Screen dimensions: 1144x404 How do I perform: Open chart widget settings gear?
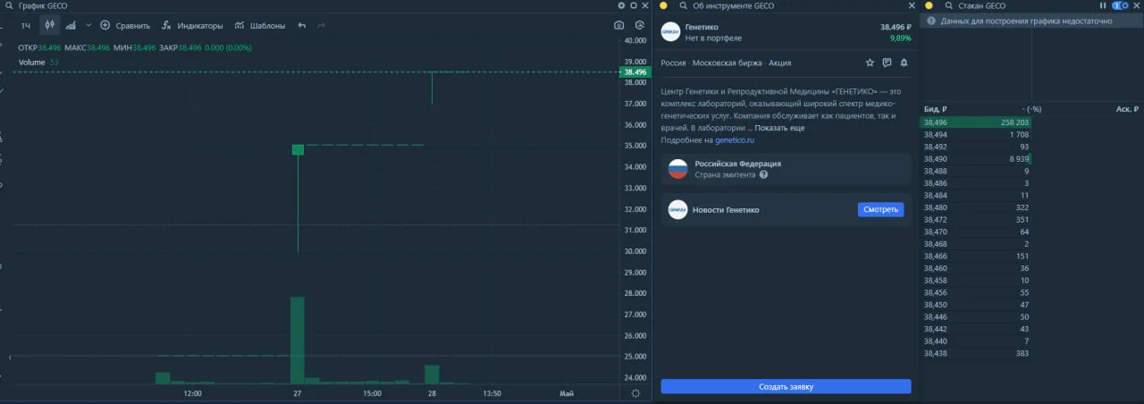(622, 5)
